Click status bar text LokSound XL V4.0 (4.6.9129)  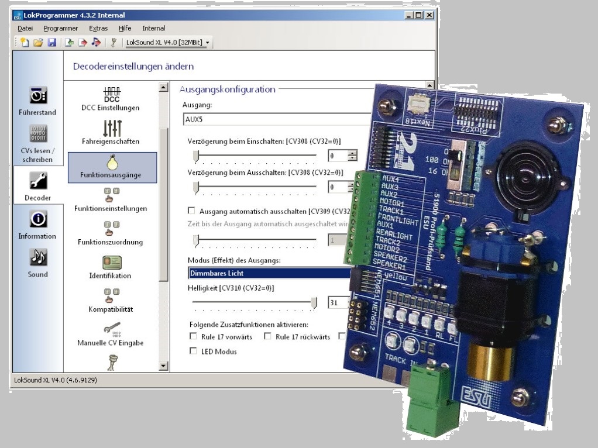(x=56, y=380)
